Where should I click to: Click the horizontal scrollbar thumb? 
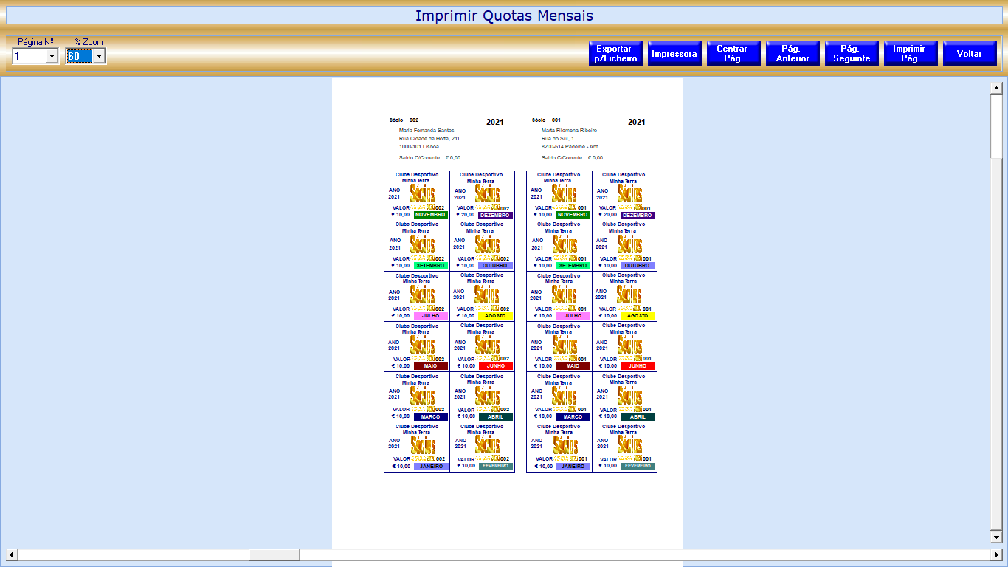(x=274, y=554)
